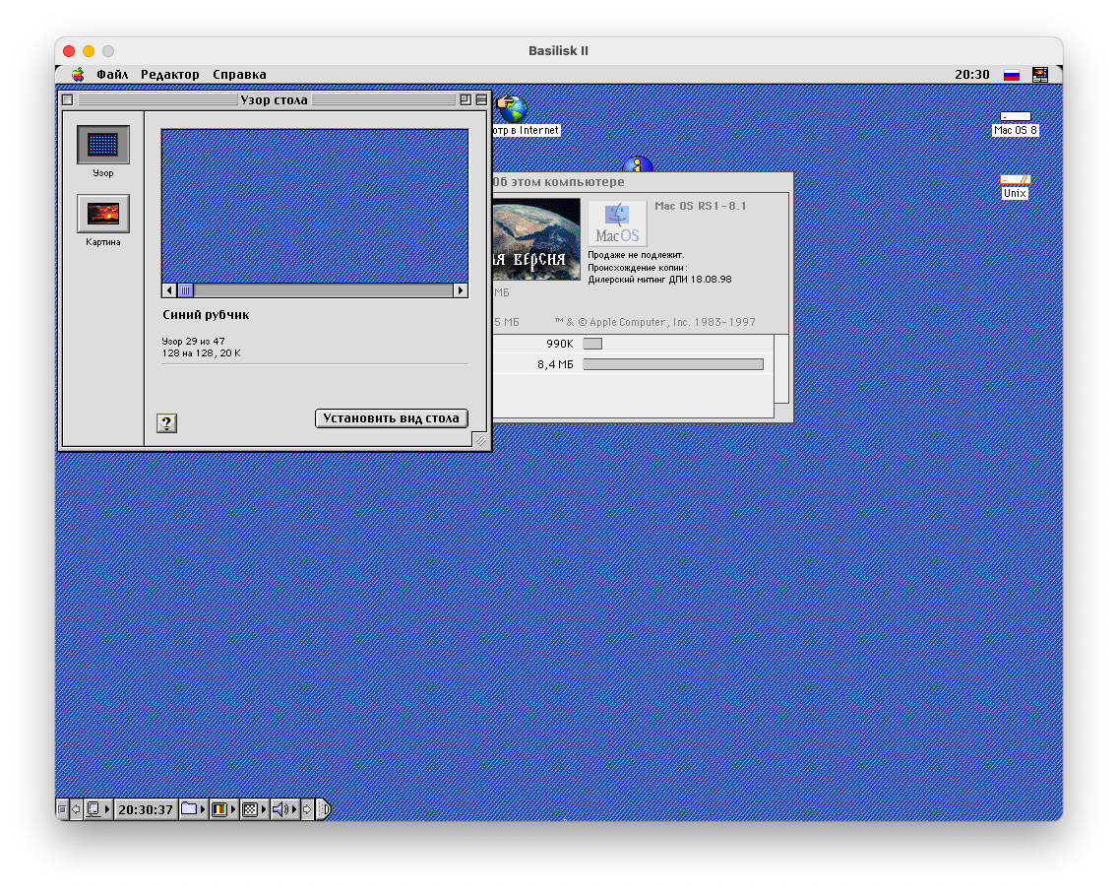Click the 20:30 menu bar clock
1118x894 pixels.
pos(971,74)
